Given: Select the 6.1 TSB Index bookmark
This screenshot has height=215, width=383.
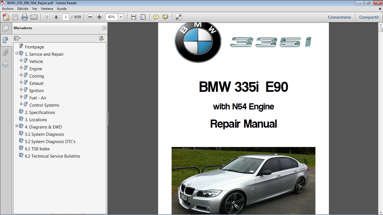Looking at the screenshot, I should [x=37, y=149].
